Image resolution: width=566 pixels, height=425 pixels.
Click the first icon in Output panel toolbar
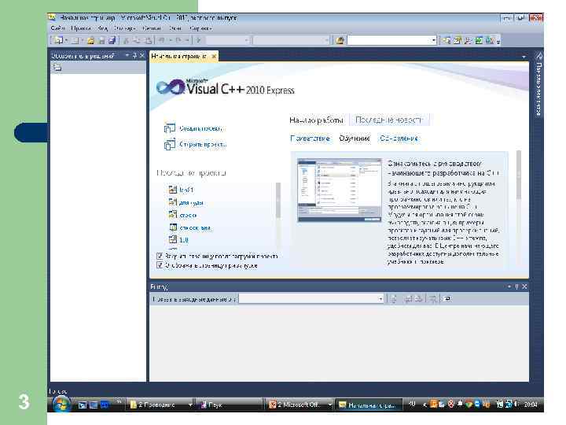393,299
